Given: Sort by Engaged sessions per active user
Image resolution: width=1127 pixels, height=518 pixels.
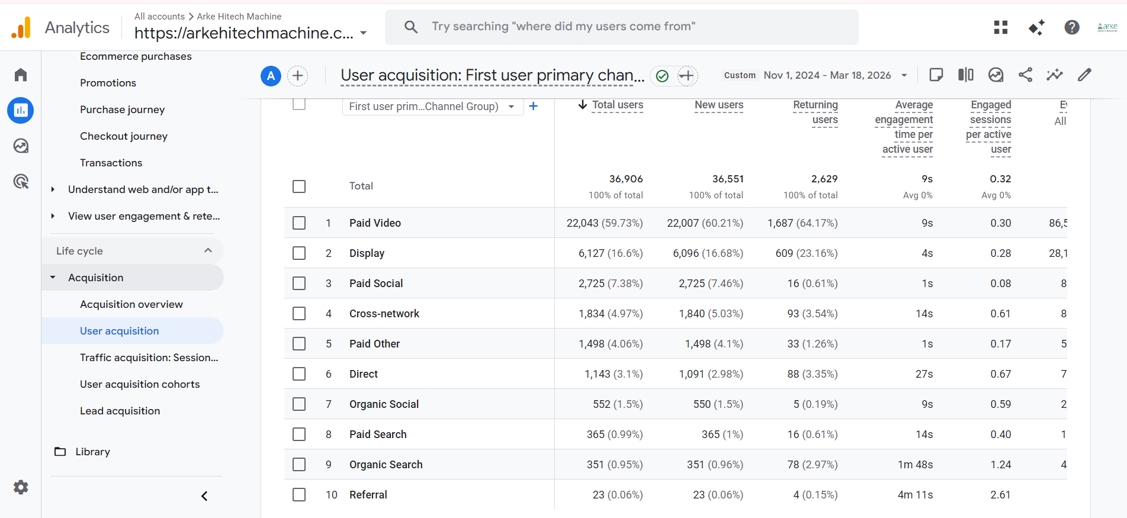Looking at the screenshot, I should click(x=988, y=127).
